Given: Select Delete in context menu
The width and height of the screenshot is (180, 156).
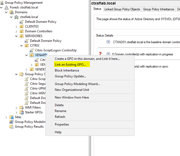Looking at the screenshot, I should (x=90, y=105).
